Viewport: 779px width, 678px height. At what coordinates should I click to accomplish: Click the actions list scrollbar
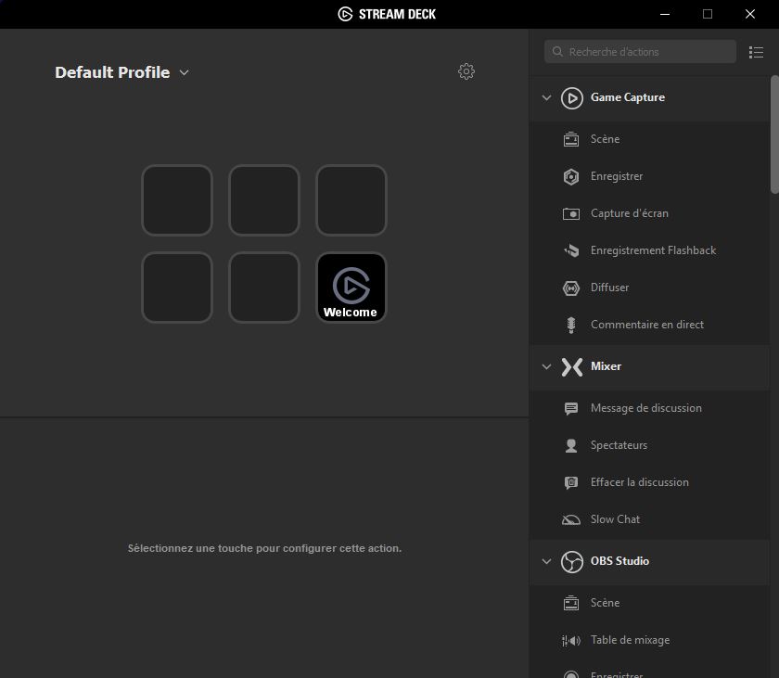tap(774, 134)
